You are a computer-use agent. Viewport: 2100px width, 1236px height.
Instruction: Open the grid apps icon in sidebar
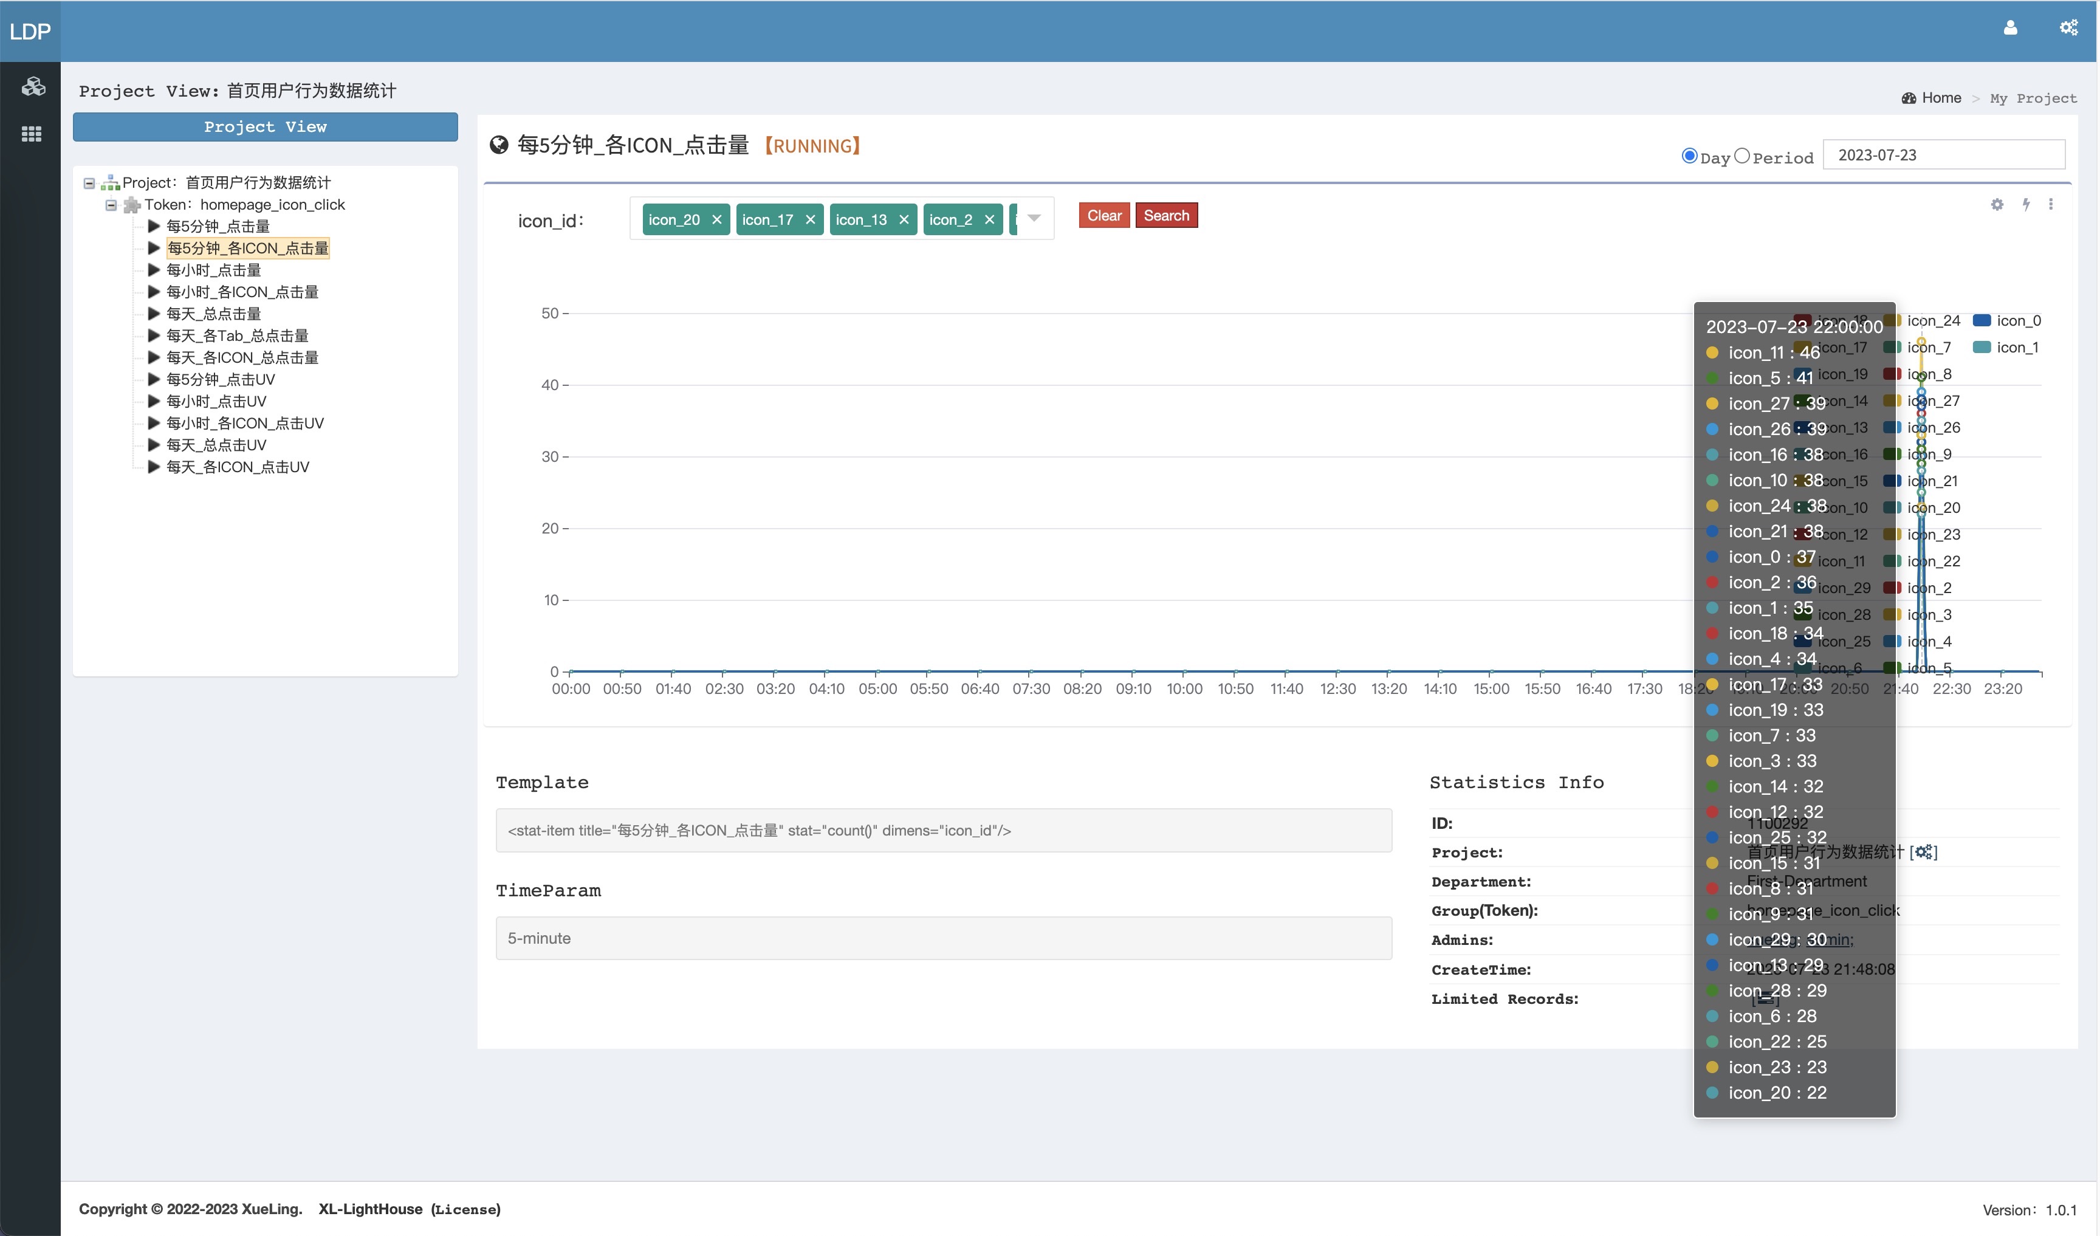pyautogui.click(x=32, y=133)
